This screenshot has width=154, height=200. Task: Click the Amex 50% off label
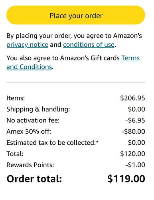(x=29, y=132)
